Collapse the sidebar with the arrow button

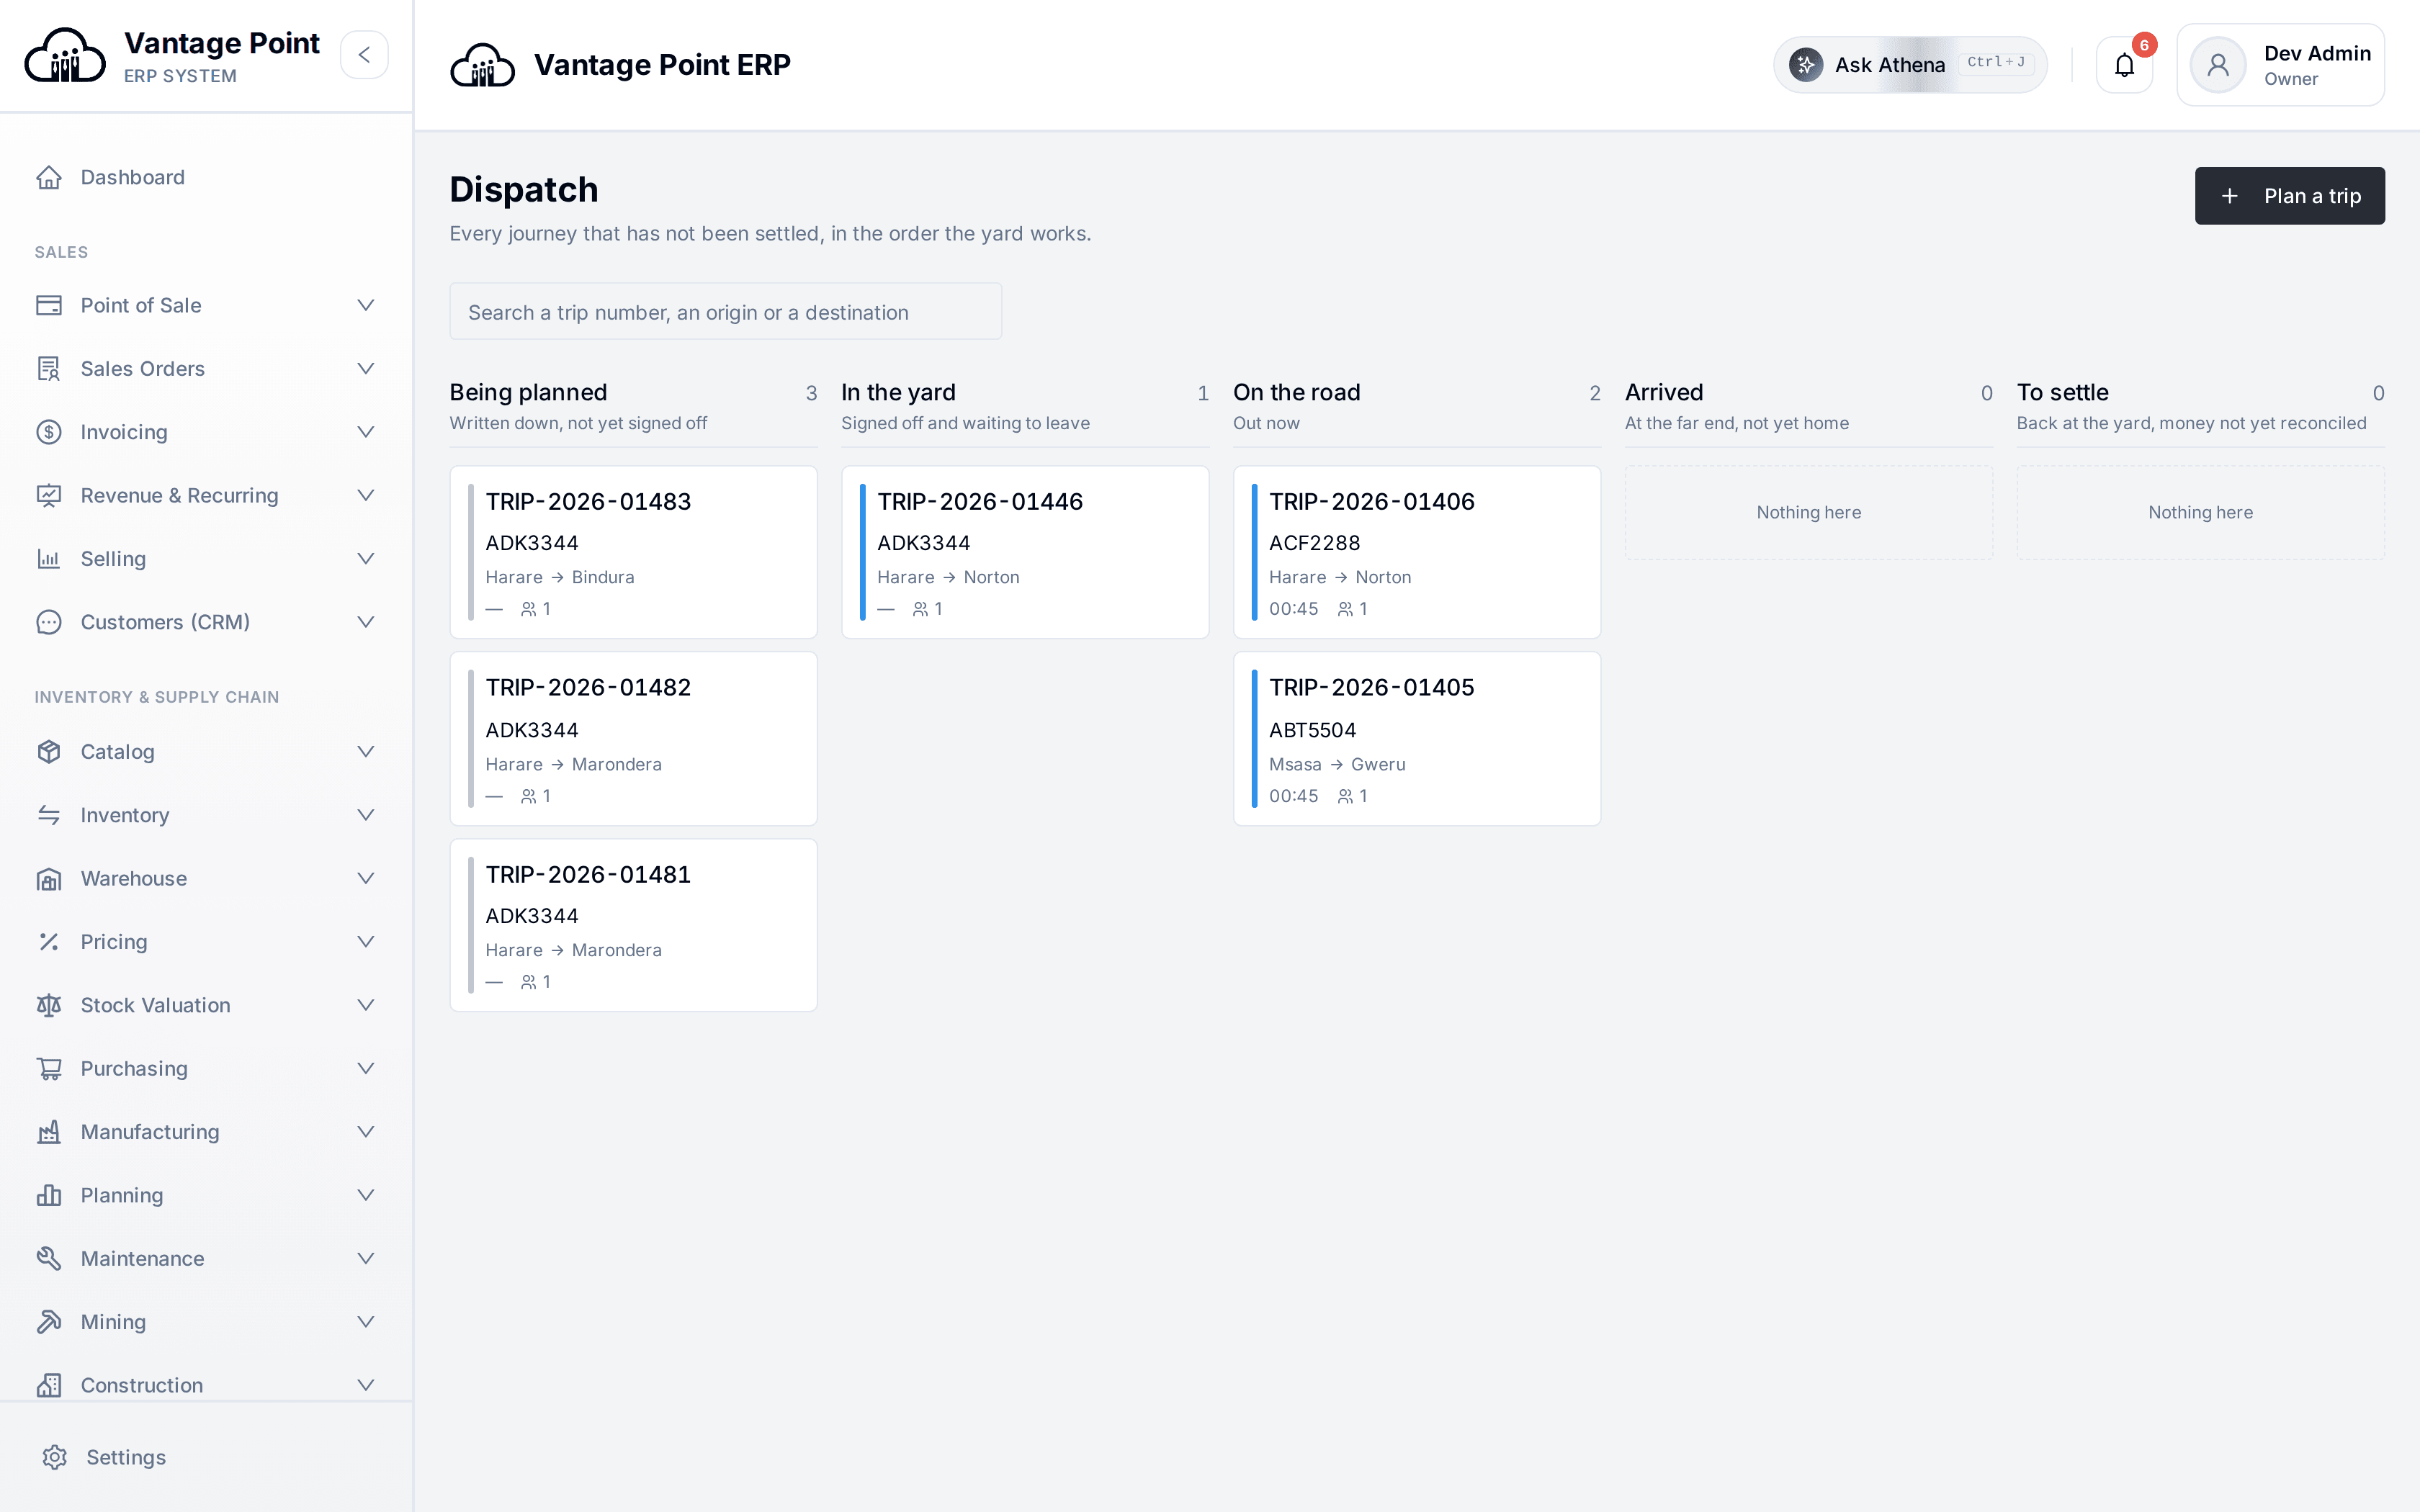tap(364, 55)
